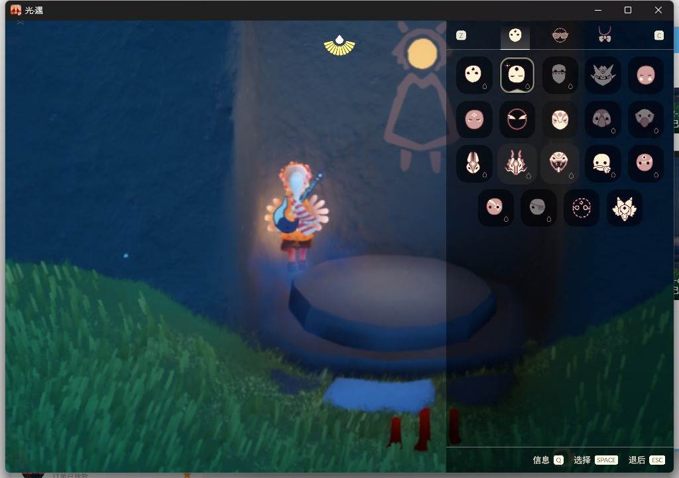Minimize the 光遇 game window
This screenshot has width=679, height=478.
(x=598, y=10)
